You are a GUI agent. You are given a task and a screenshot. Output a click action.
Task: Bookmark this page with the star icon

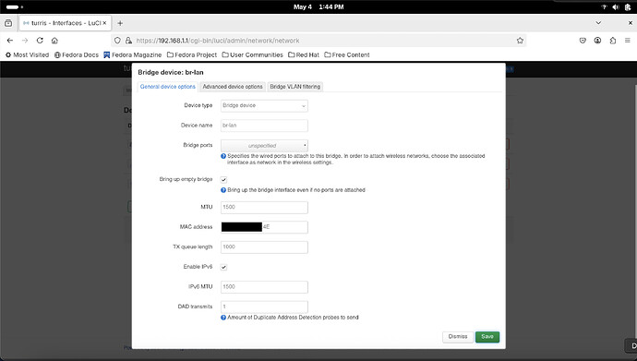point(520,41)
